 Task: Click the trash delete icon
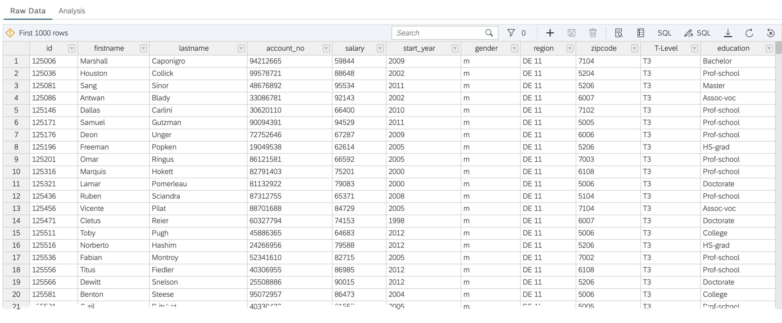click(x=593, y=33)
